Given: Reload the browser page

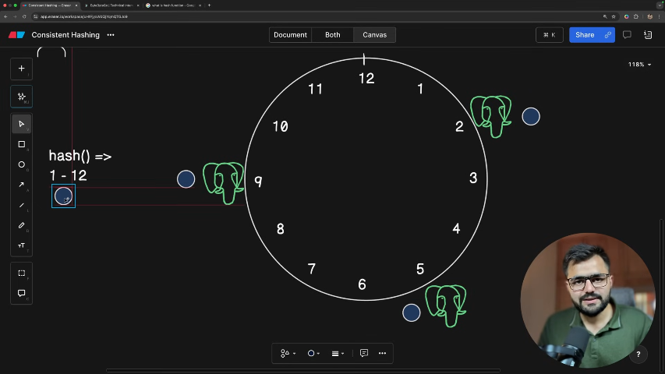Looking at the screenshot, I should pyautogui.click(x=24, y=16).
